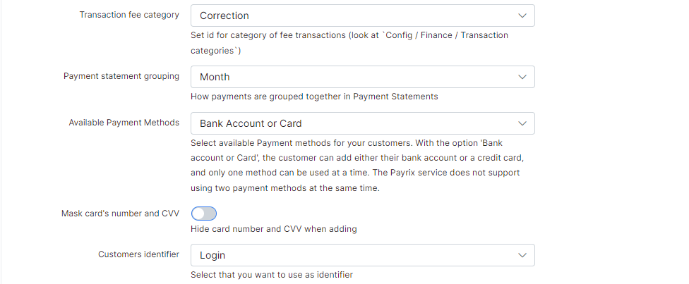Click the Mask card's number and CVV label

(x=120, y=214)
